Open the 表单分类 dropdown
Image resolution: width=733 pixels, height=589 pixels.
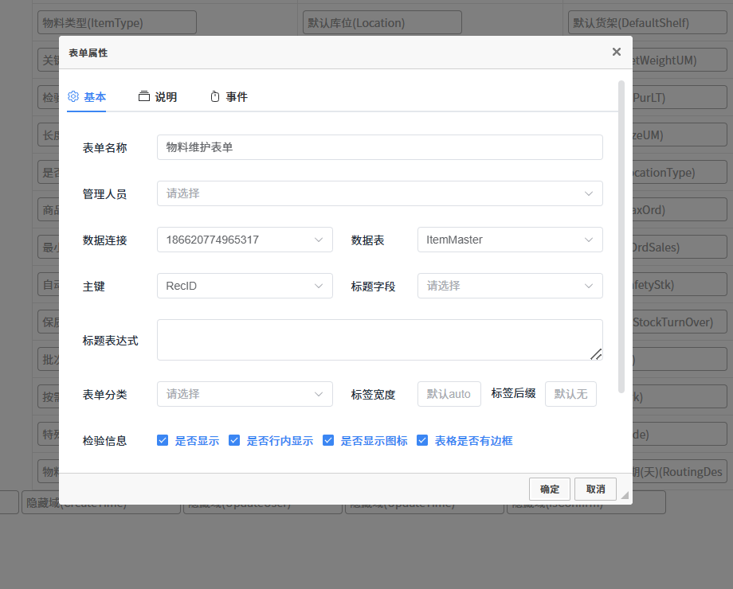point(245,394)
